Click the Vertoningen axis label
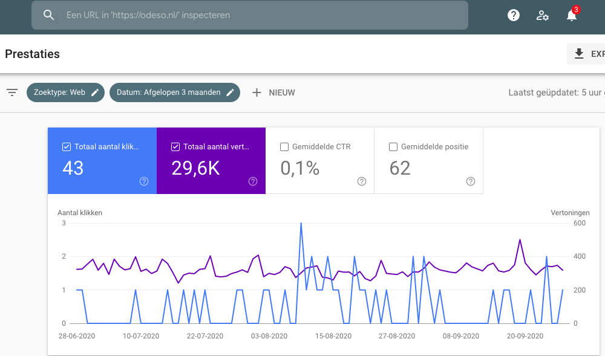 pos(570,213)
